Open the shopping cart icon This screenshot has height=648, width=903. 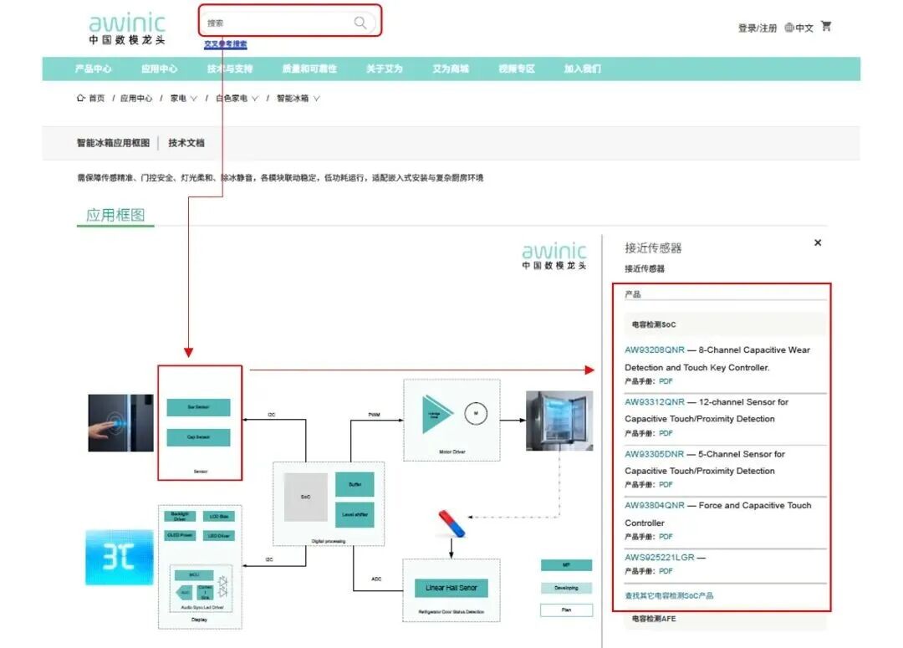[x=826, y=26]
